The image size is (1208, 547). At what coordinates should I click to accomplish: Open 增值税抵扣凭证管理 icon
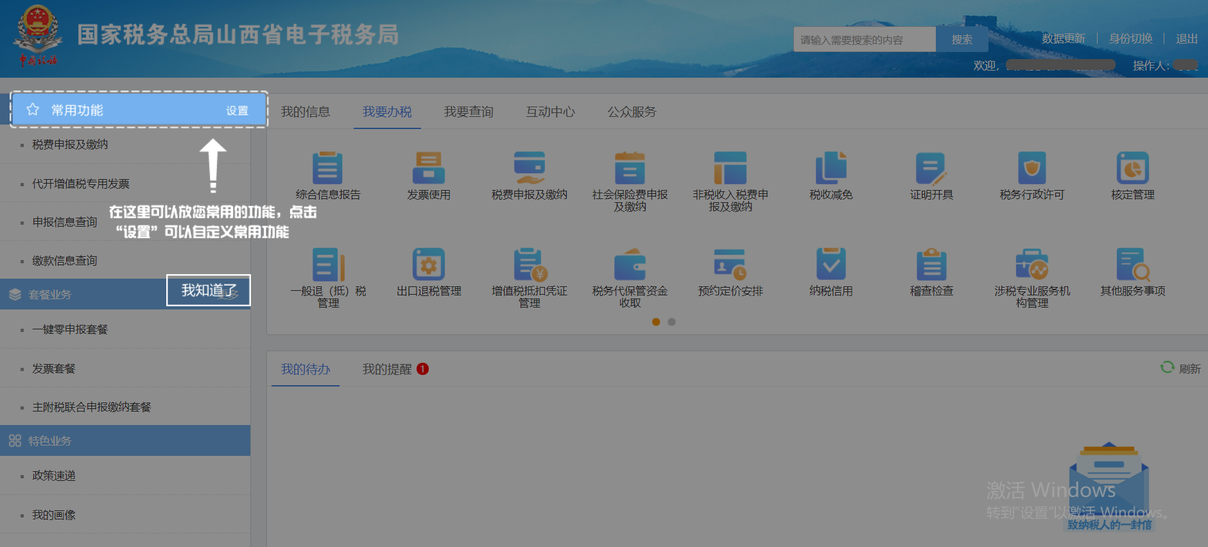pos(530,265)
